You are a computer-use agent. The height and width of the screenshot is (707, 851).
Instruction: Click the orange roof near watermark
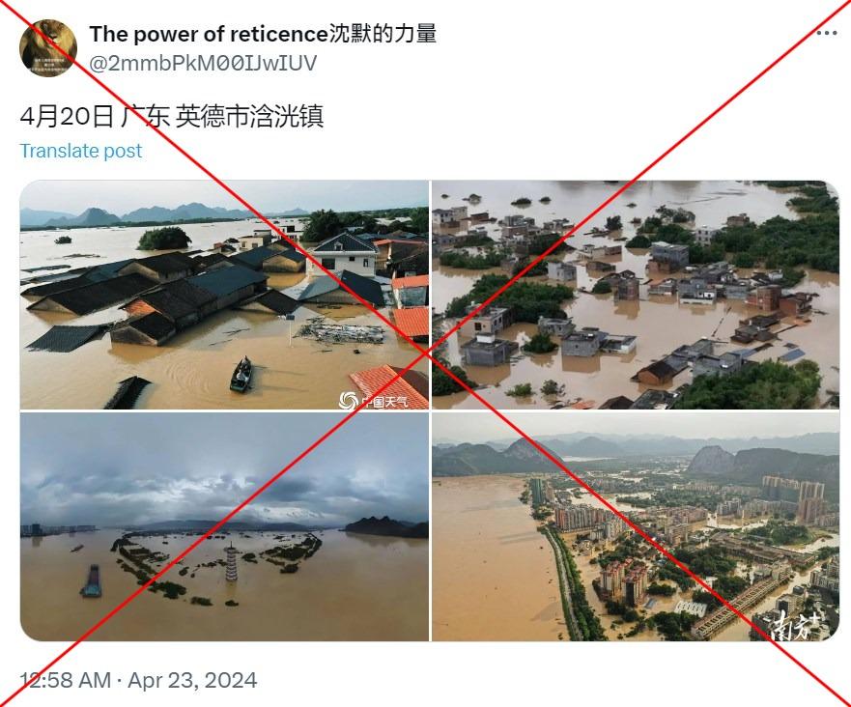(387, 384)
